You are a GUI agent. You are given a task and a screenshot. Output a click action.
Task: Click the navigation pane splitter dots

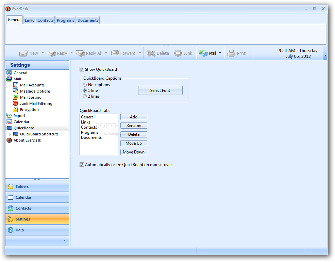pyautogui.click(x=37, y=180)
